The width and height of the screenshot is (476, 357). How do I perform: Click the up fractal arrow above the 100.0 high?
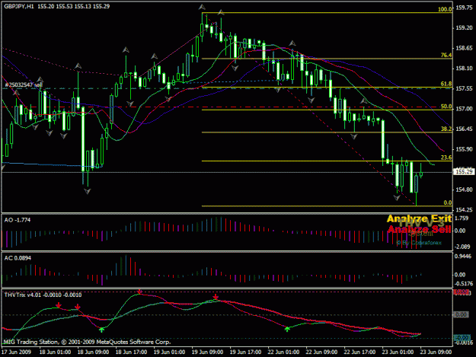(202, 7)
